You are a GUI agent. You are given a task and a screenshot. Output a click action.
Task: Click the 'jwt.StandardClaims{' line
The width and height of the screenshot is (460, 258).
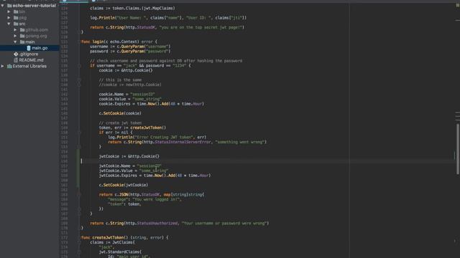120,252
